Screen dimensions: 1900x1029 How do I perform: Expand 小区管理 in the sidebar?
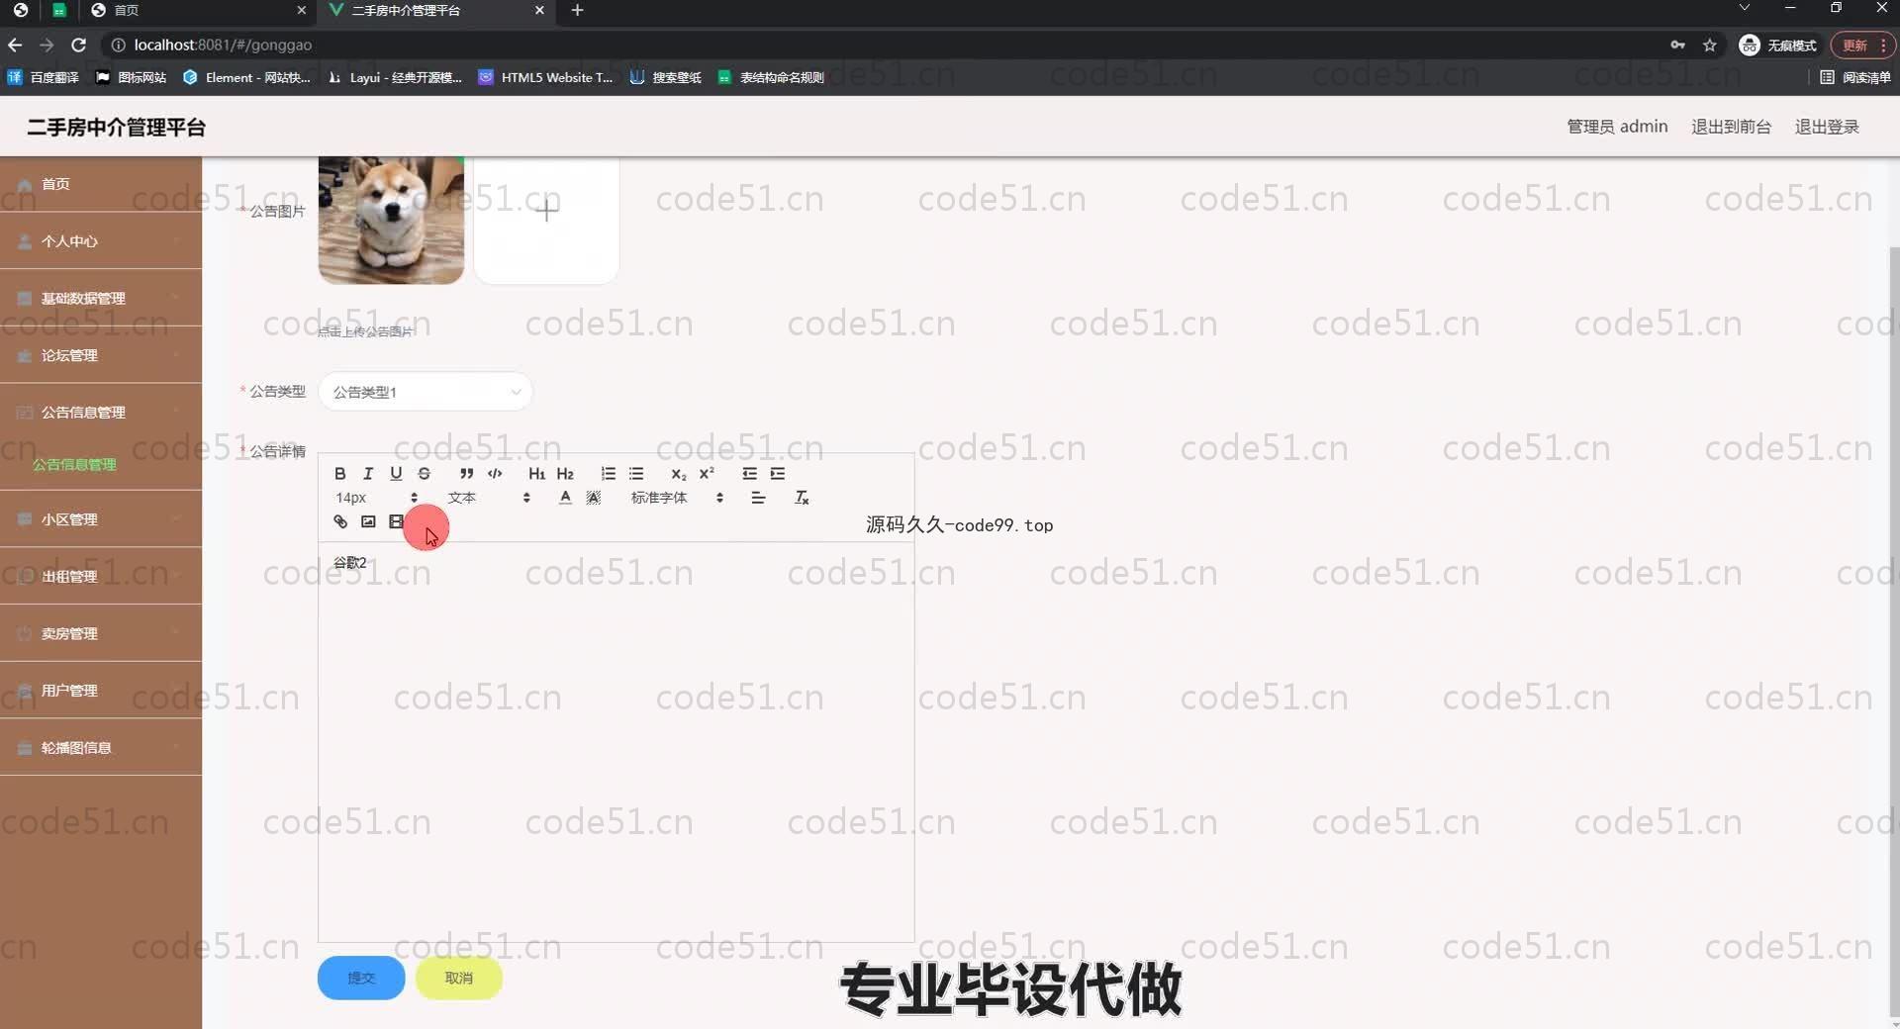(x=101, y=518)
